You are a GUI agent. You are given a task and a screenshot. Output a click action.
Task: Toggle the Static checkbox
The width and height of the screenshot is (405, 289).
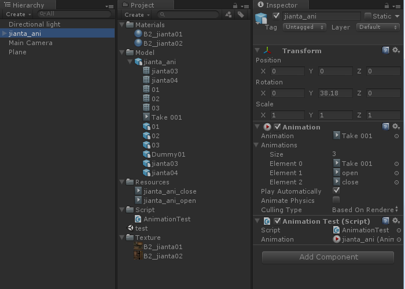(x=368, y=16)
